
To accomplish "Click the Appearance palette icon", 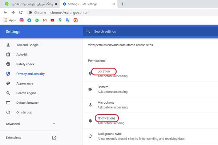I will [8, 83].
